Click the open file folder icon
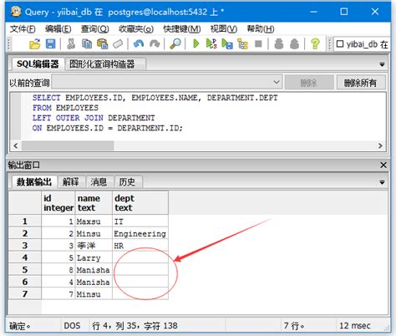Screen dimensions: 396x336 pyautogui.click(x=35, y=44)
